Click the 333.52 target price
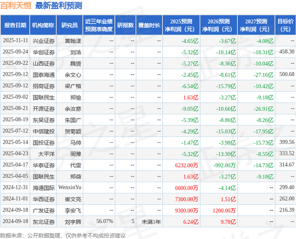The image size is (296, 239). [287, 153]
